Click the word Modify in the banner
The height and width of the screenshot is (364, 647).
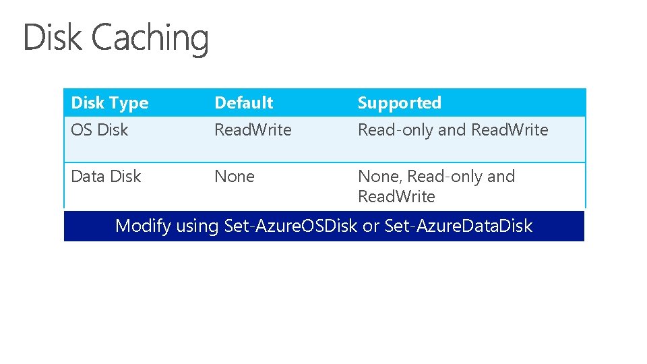pyautogui.click(x=143, y=226)
